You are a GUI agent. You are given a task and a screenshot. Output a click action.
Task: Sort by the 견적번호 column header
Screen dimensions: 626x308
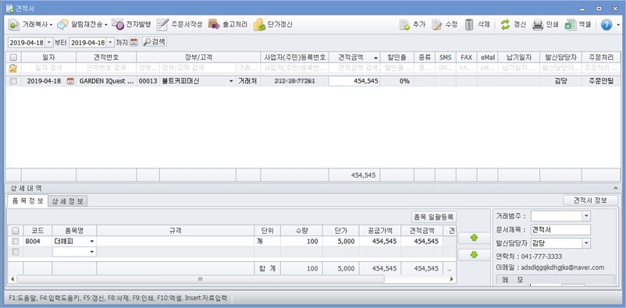point(106,58)
